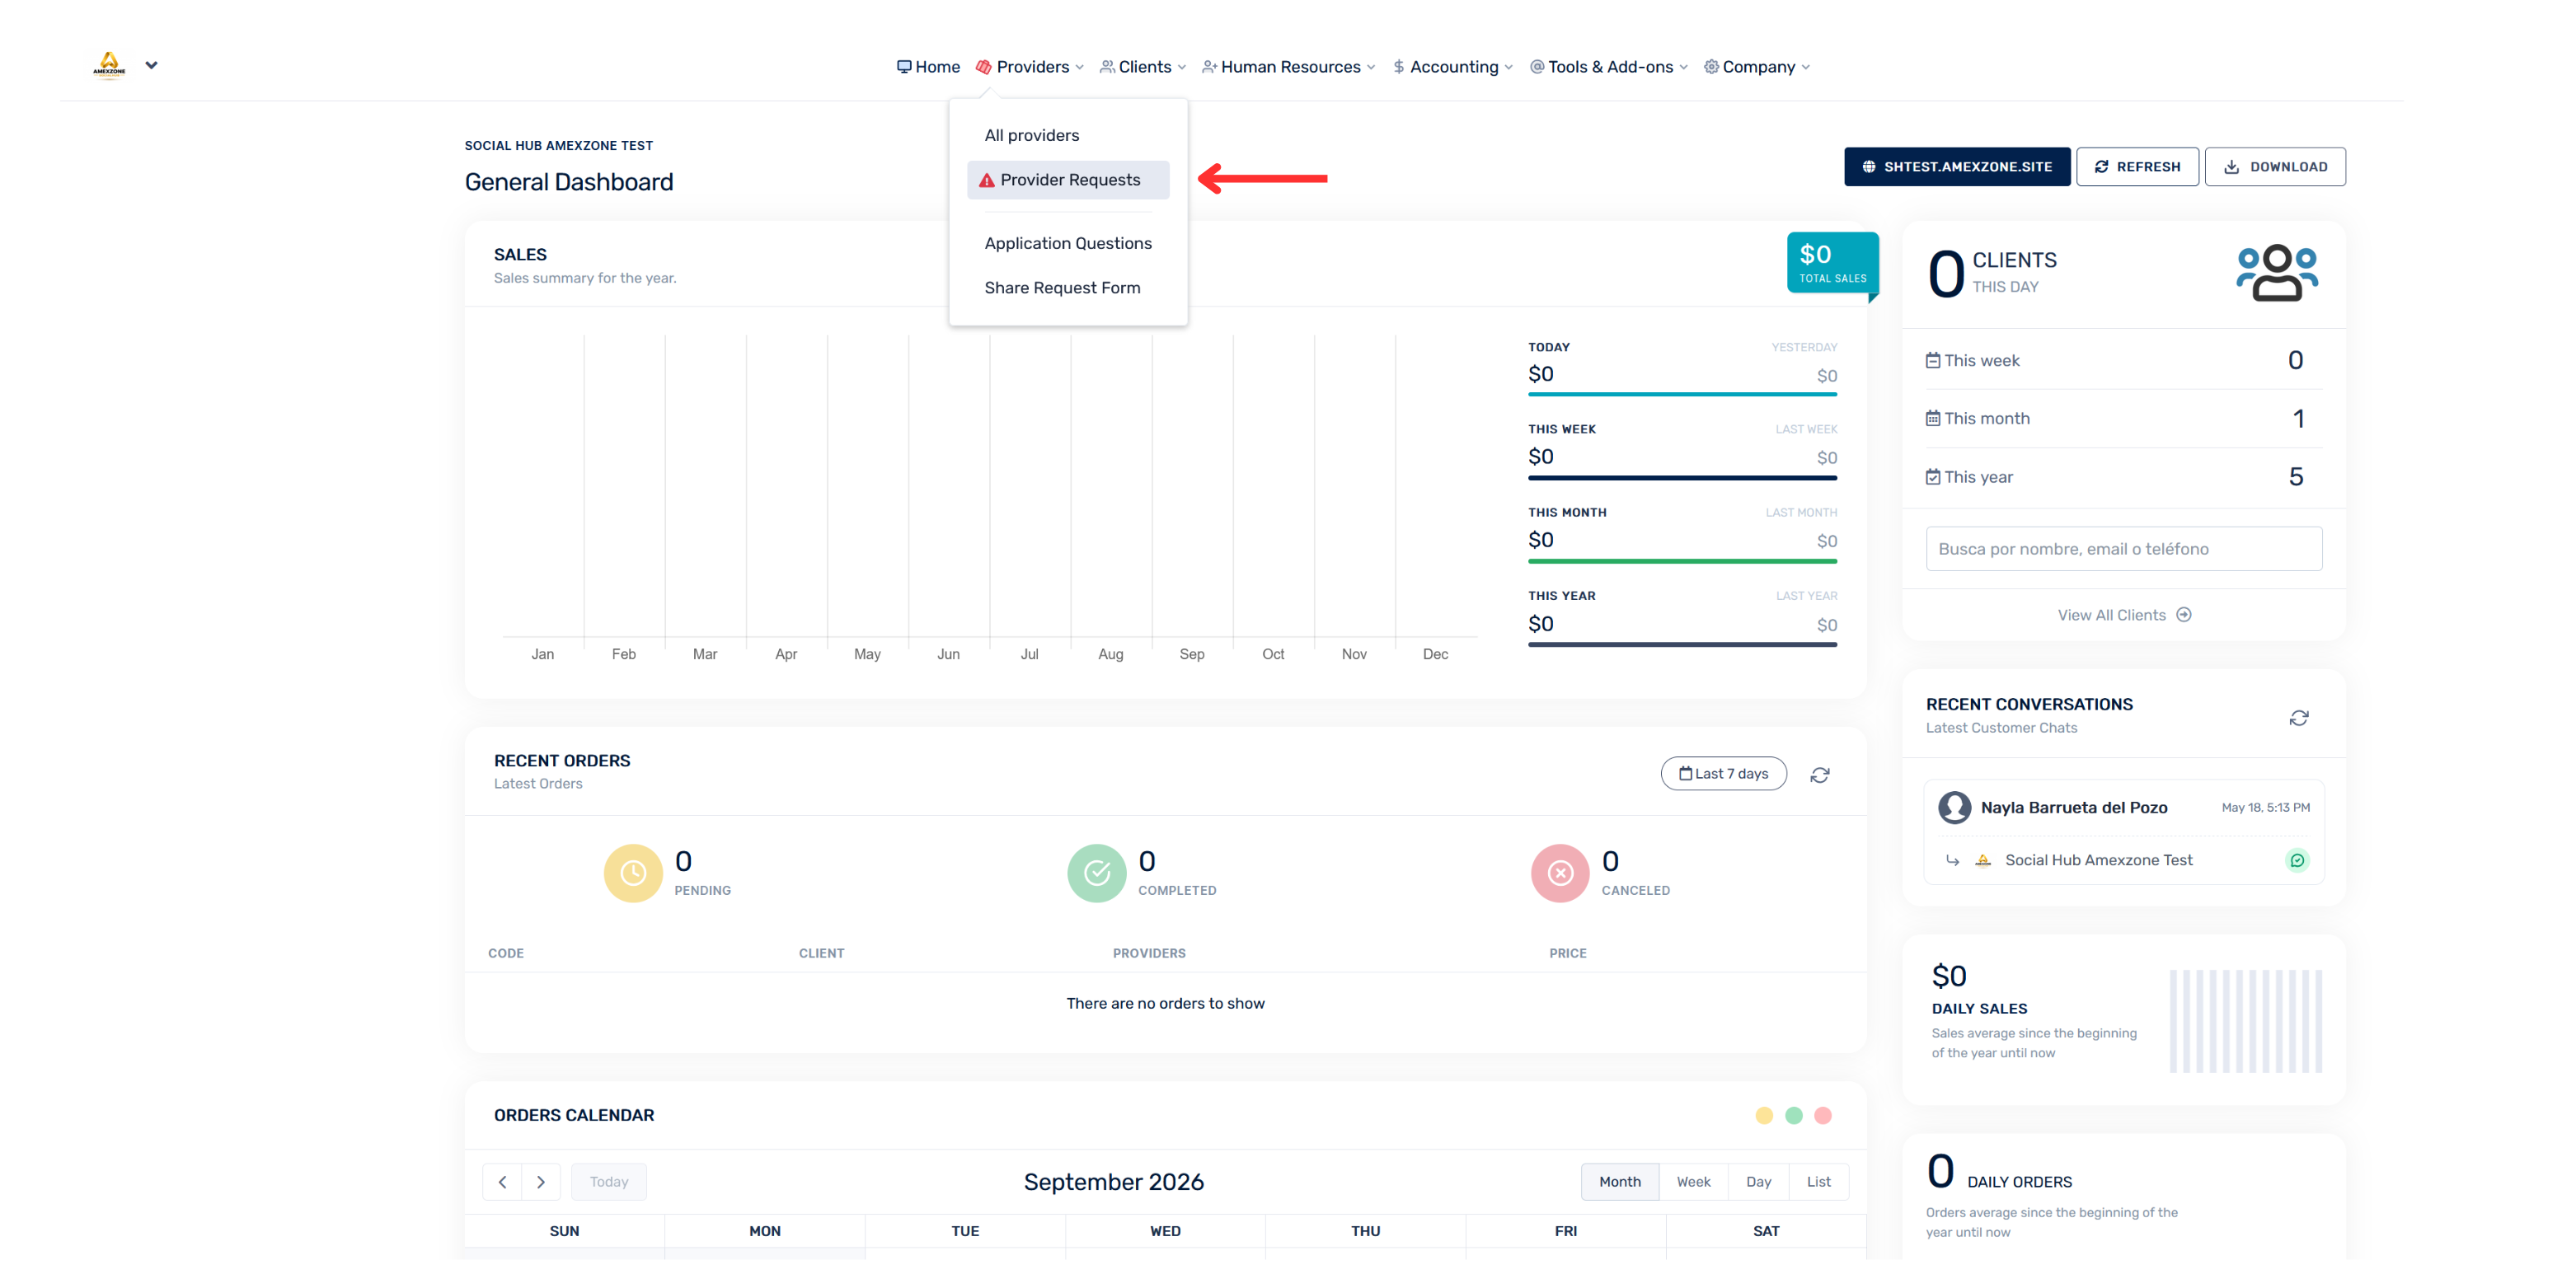Click the Accounting dollar icon
This screenshot has height=1288, width=2576.
pos(1399,67)
